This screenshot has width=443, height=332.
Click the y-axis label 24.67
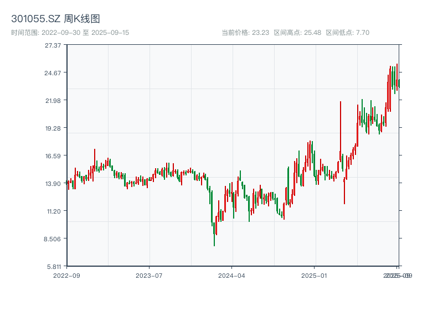(53, 73)
